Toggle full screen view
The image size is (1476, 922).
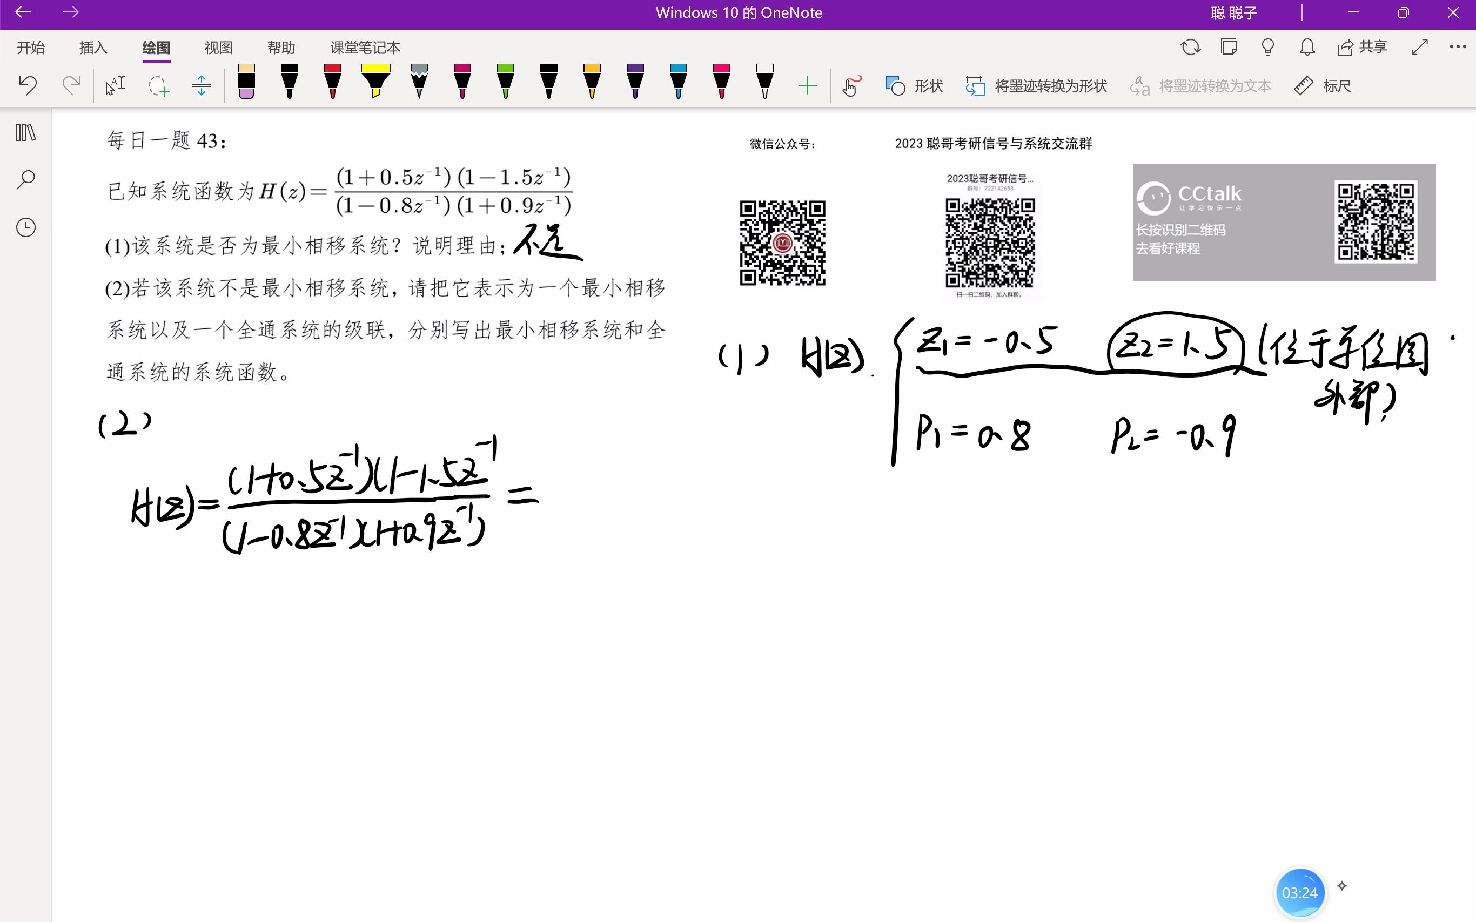click(x=1419, y=47)
